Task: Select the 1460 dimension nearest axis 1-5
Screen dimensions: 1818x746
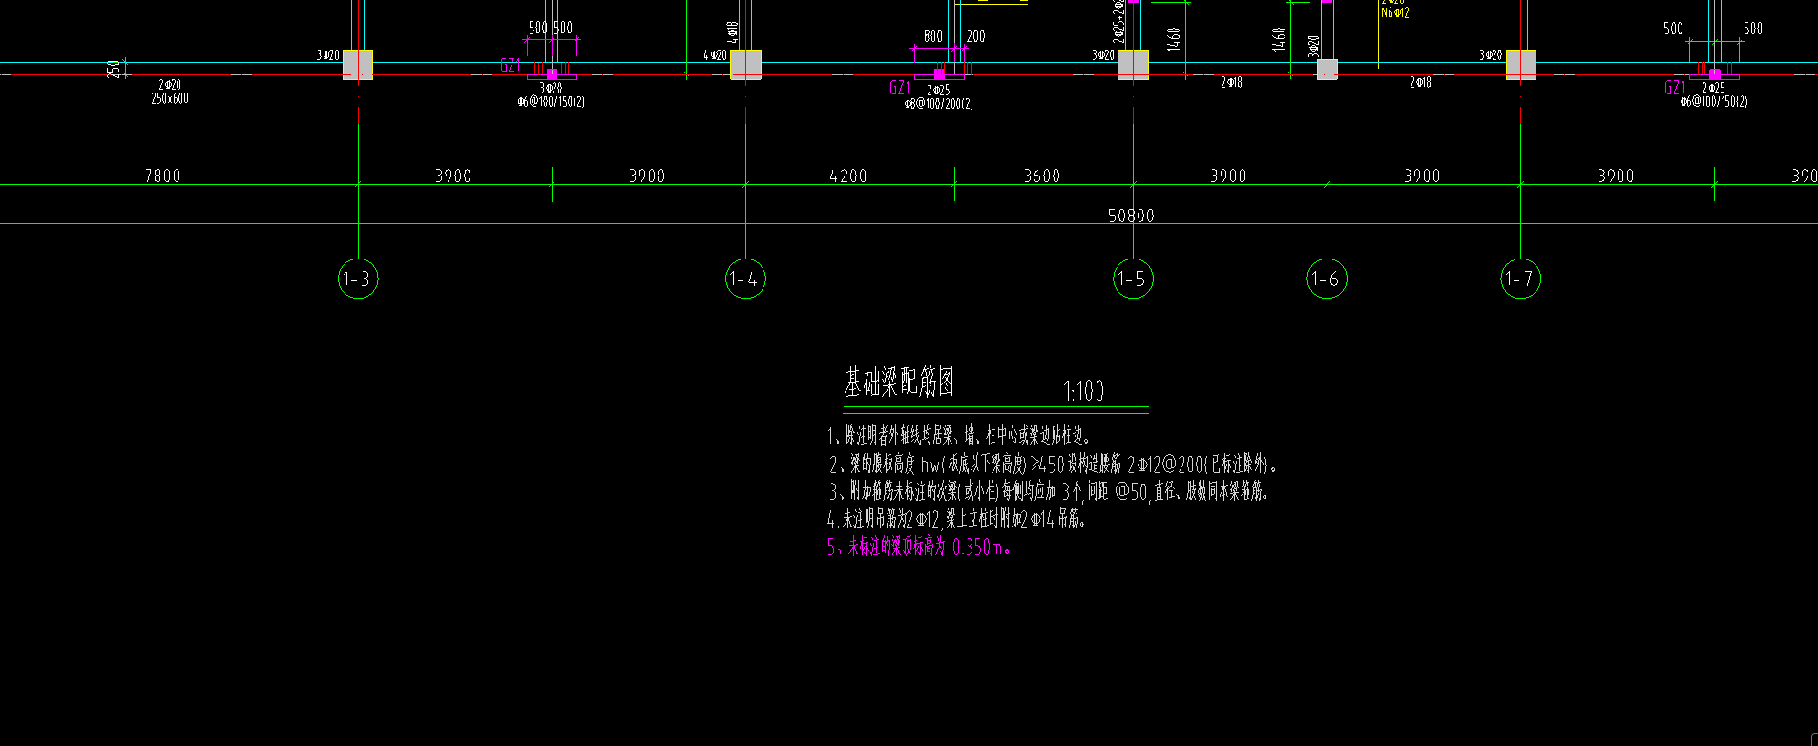Action: click(x=1174, y=39)
